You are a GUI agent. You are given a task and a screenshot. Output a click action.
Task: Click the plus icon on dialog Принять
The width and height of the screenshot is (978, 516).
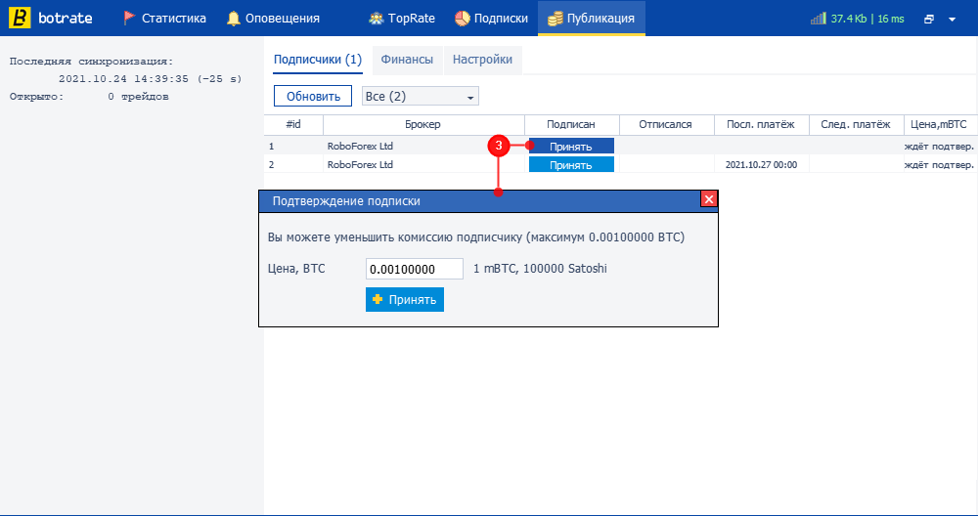(x=377, y=300)
